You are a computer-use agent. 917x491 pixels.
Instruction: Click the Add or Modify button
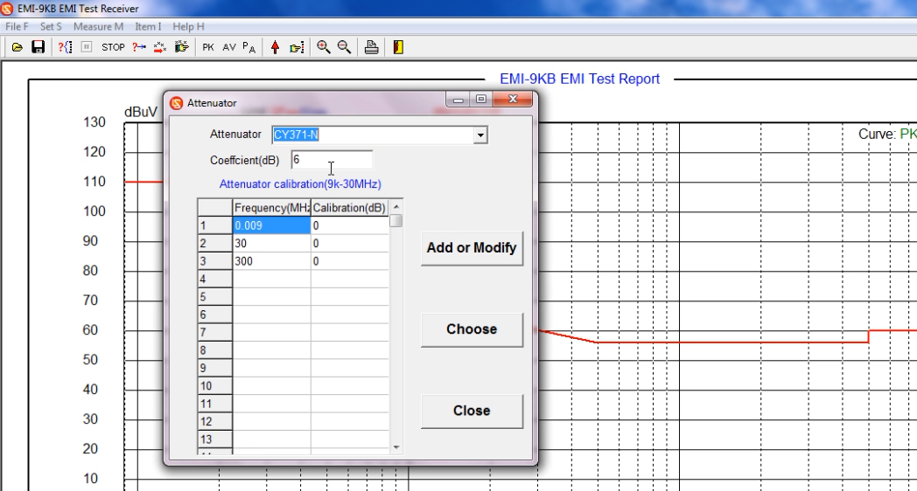pyautogui.click(x=472, y=248)
